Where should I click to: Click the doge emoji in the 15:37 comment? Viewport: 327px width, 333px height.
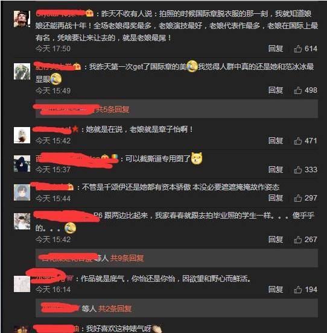click(197, 158)
